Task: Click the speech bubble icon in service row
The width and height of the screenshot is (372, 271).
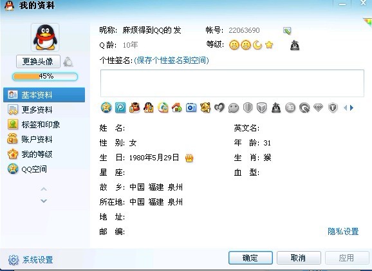Action: pyautogui.click(x=234, y=108)
